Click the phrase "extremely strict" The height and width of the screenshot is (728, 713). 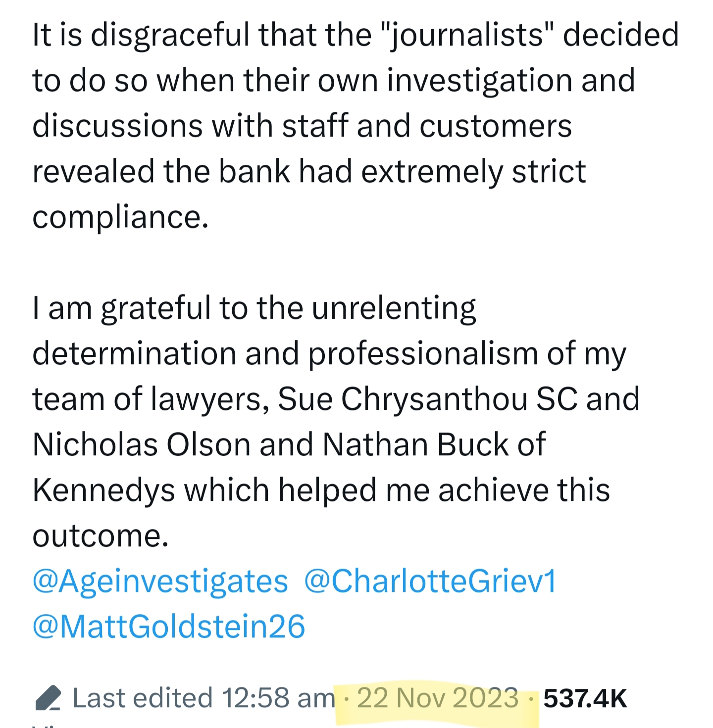click(473, 171)
